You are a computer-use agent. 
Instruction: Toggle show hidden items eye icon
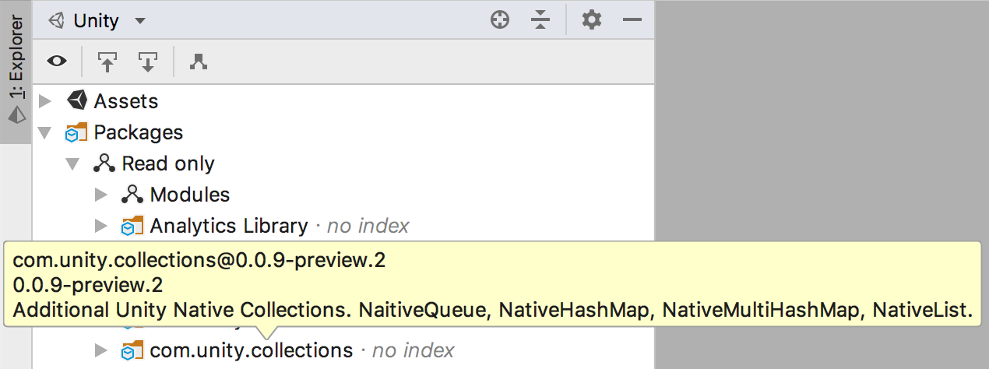pos(57,61)
